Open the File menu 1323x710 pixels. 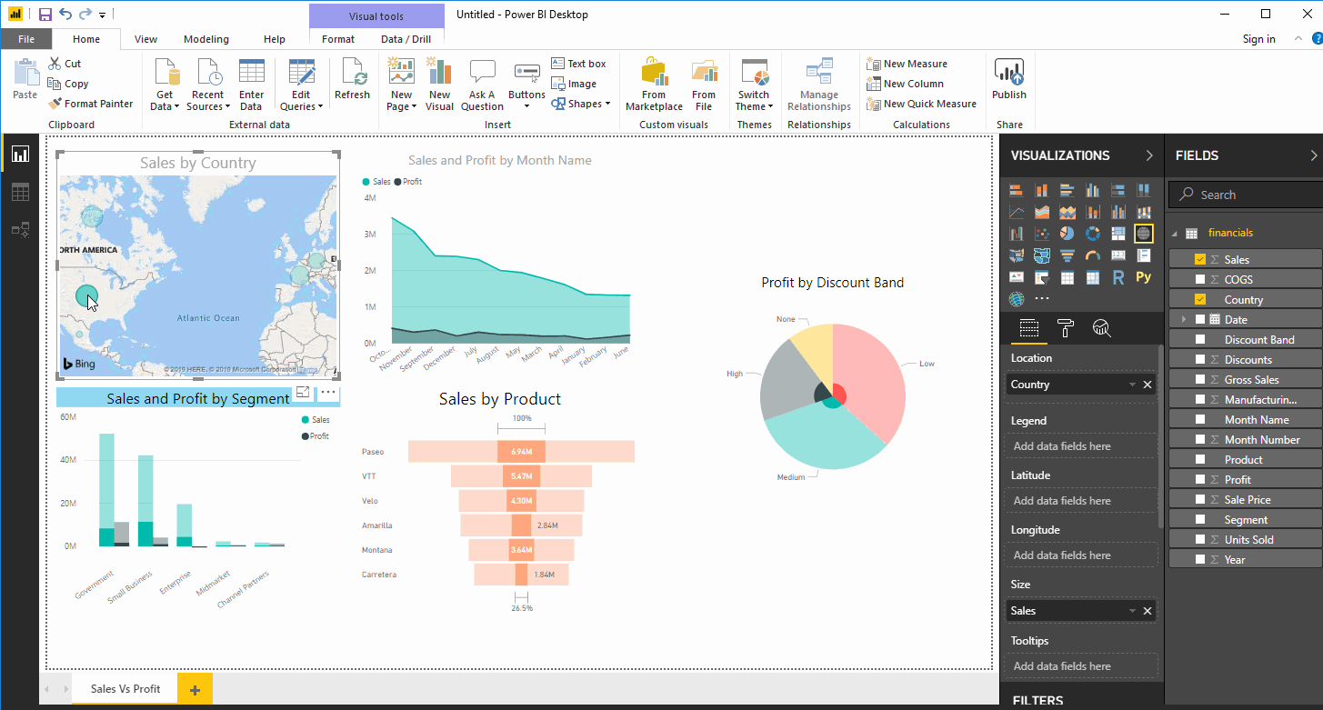26,39
